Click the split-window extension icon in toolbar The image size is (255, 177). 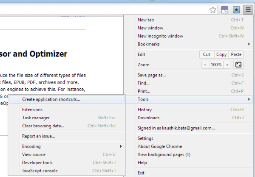[x=224, y=10]
